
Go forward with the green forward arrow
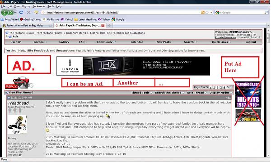click(11, 13)
